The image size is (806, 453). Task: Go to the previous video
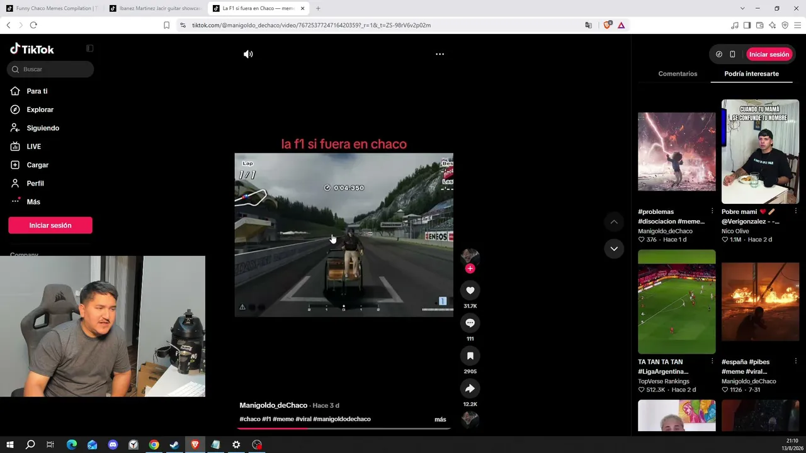point(614,222)
